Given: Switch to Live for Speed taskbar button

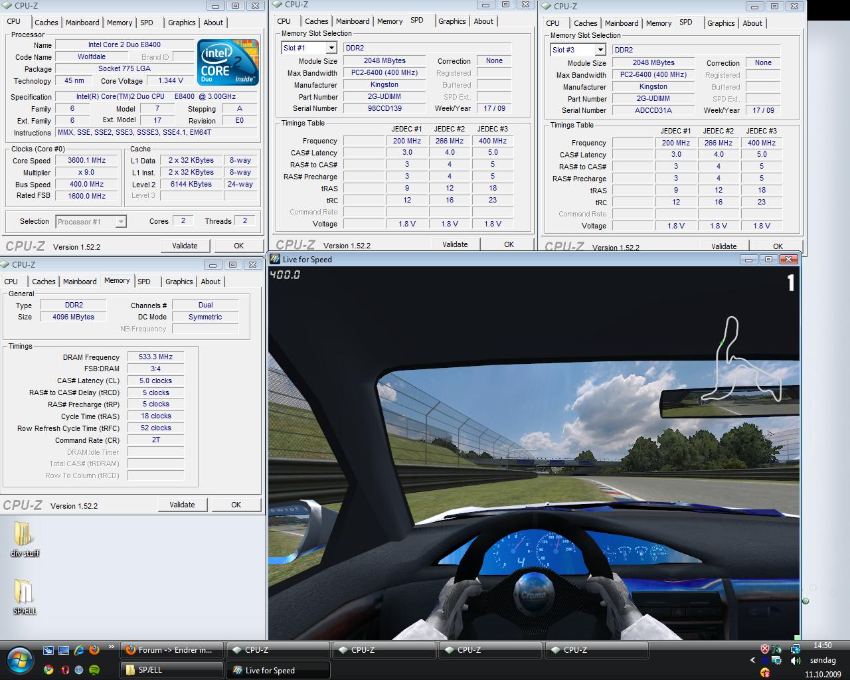Looking at the screenshot, I should [278, 669].
